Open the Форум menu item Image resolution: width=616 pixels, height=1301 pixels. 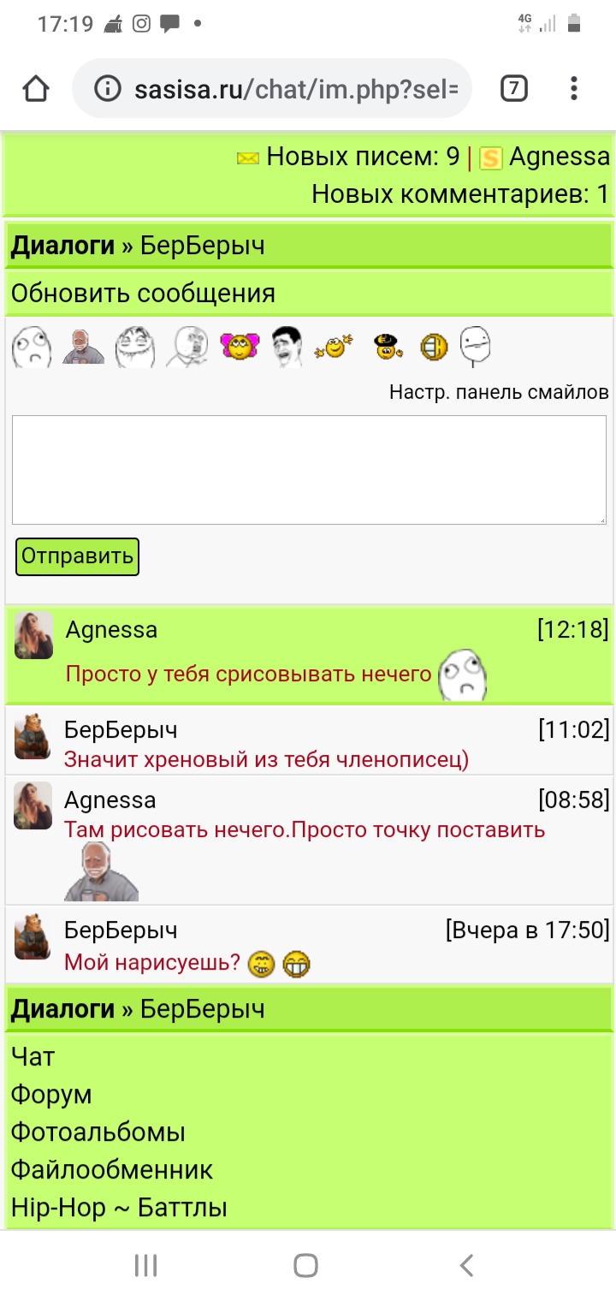(51, 1095)
